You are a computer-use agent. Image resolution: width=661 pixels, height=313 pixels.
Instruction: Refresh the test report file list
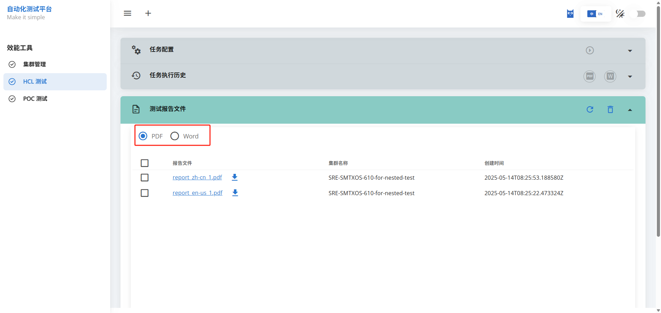[590, 110]
